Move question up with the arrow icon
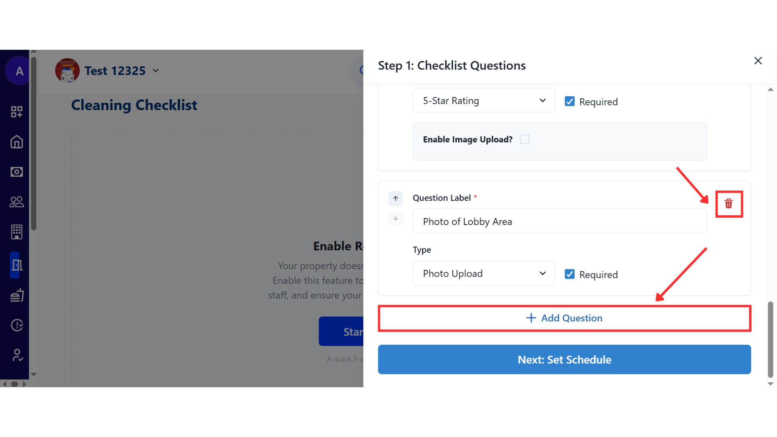Screen dimensions: 777x437 coord(395,198)
